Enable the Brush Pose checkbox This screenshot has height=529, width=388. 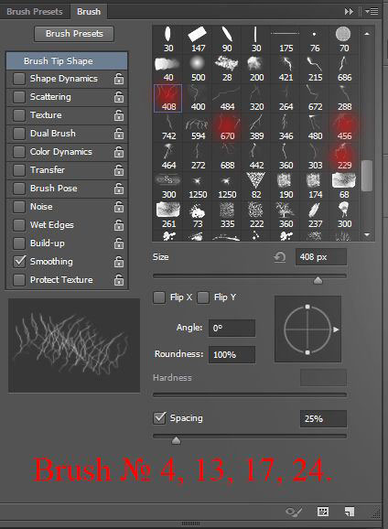(x=19, y=189)
